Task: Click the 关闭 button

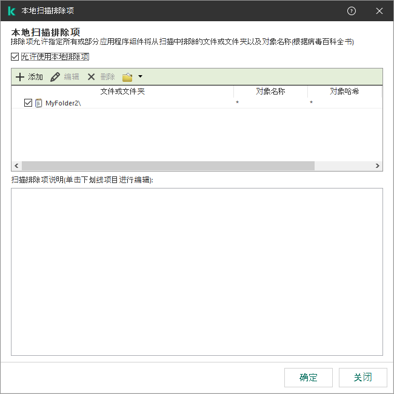Action: pos(362,378)
